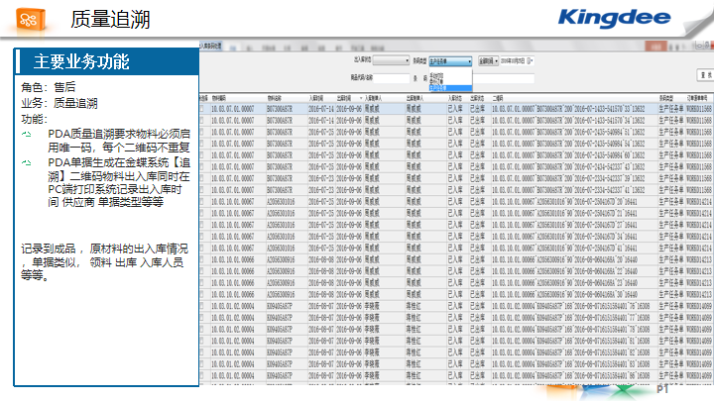
Task: Tick checkbox of row with QR ending 86'16308
Action: (201, 375)
